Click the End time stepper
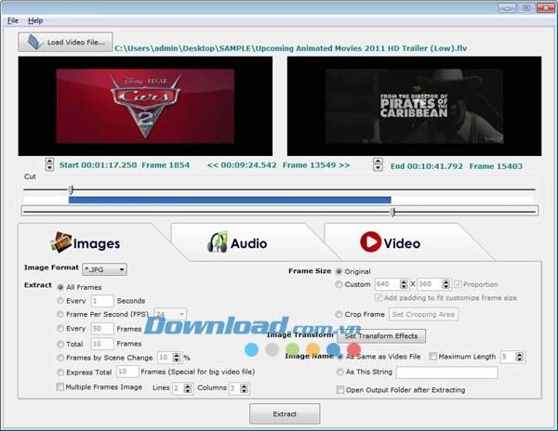This screenshot has width=558, height=431. tap(378, 164)
